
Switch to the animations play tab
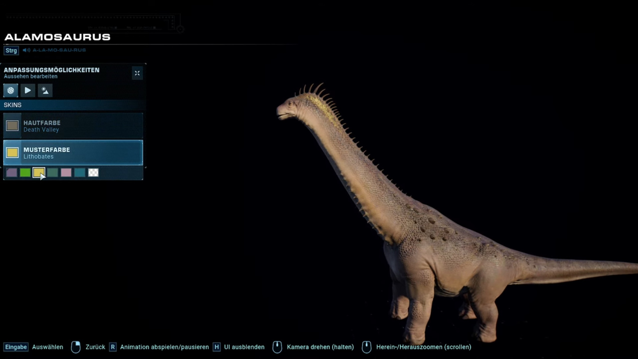pos(28,90)
